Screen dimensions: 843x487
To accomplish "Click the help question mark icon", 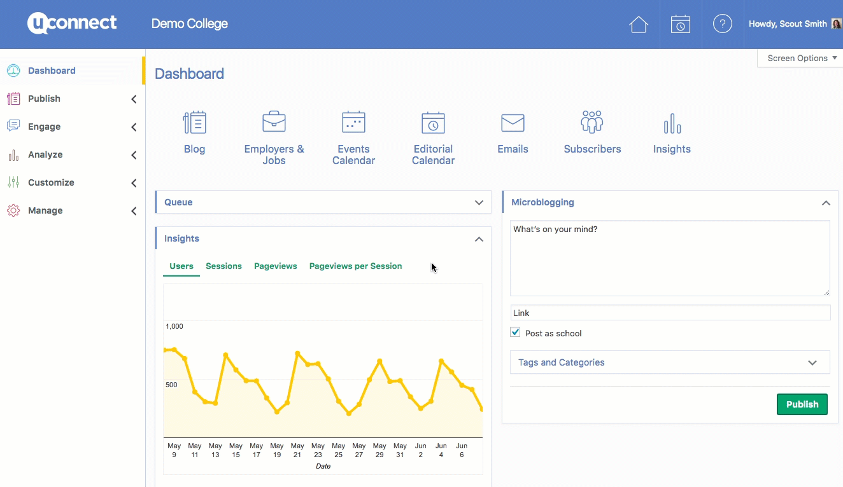I will click(x=722, y=24).
